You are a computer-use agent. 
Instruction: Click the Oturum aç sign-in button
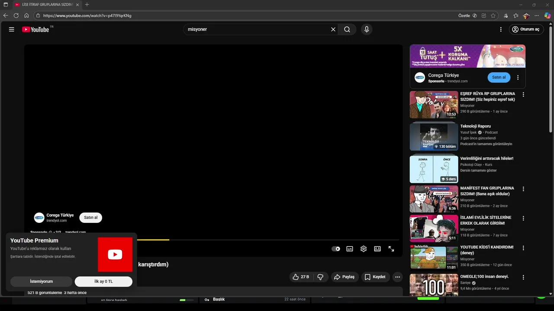(526, 29)
